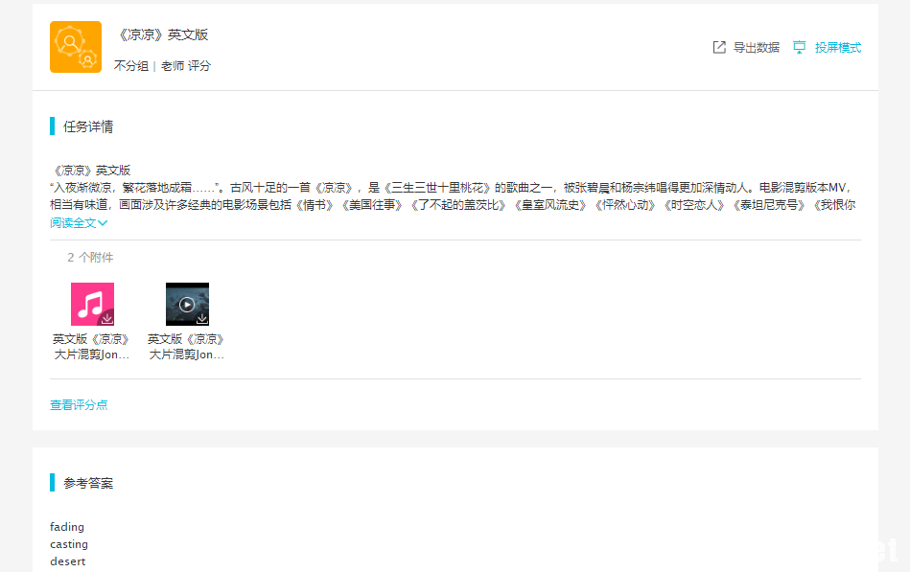910x572 pixels.
Task: Click the export data arrow icon
Action: click(x=719, y=47)
